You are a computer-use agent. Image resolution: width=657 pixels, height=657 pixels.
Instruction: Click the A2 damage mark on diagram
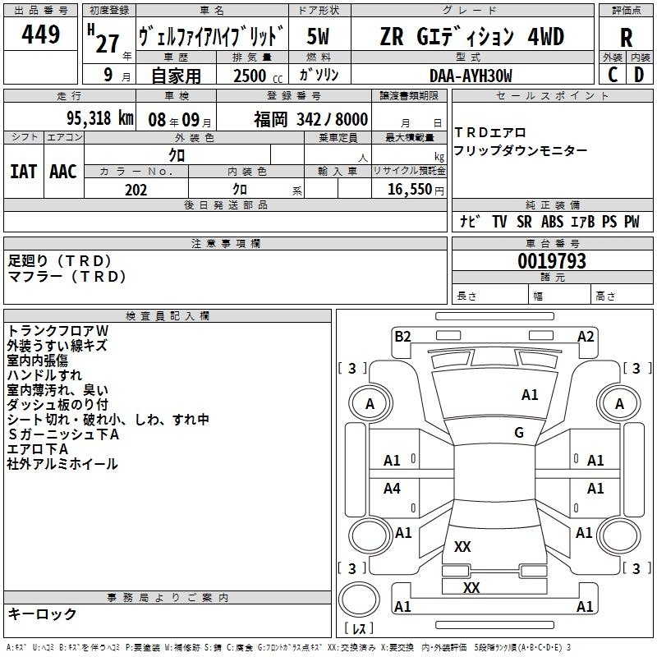click(x=586, y=336)
